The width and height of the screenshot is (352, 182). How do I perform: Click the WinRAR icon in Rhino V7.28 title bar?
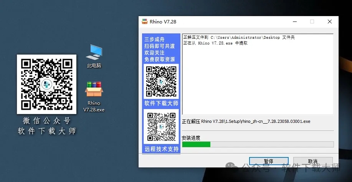[x=145, y=22]
